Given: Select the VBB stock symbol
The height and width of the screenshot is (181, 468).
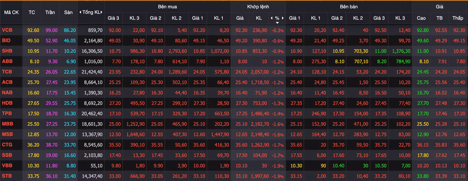Looking at the screenshot, I should (7, 166).
